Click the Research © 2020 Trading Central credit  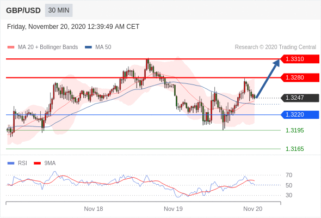(275, 47)
